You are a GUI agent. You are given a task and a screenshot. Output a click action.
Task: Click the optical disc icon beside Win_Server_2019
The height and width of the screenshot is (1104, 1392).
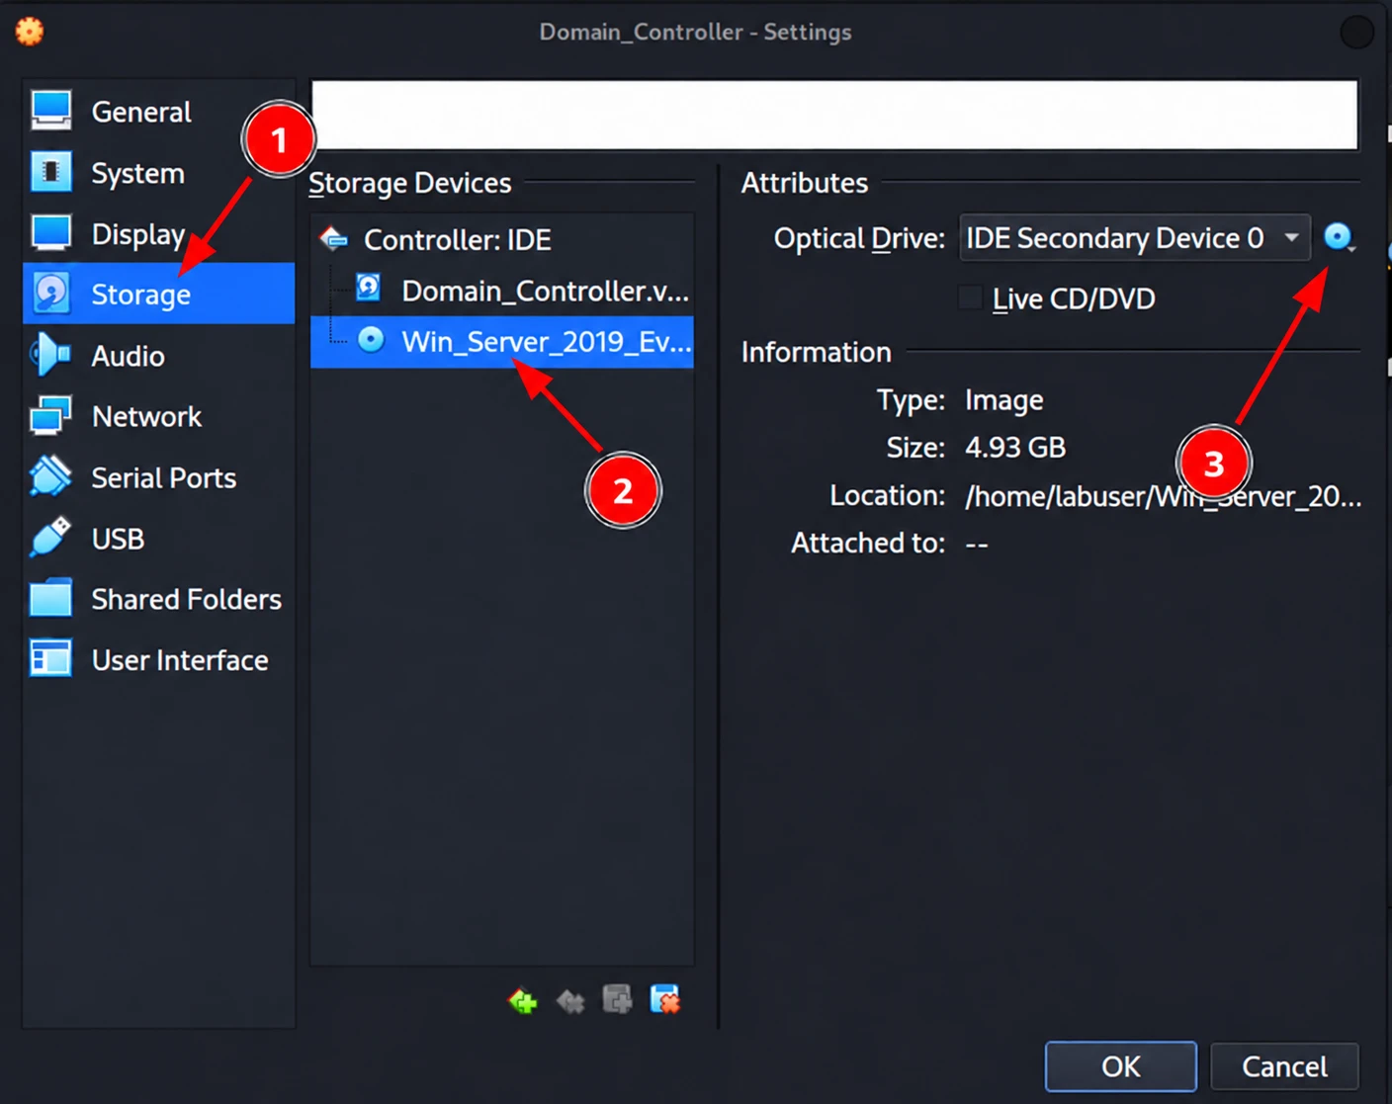click(x=371, y=340)
